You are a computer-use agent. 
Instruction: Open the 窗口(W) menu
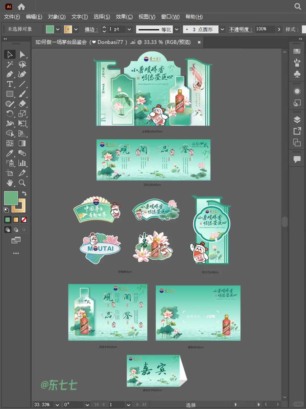tap(170, 17)
